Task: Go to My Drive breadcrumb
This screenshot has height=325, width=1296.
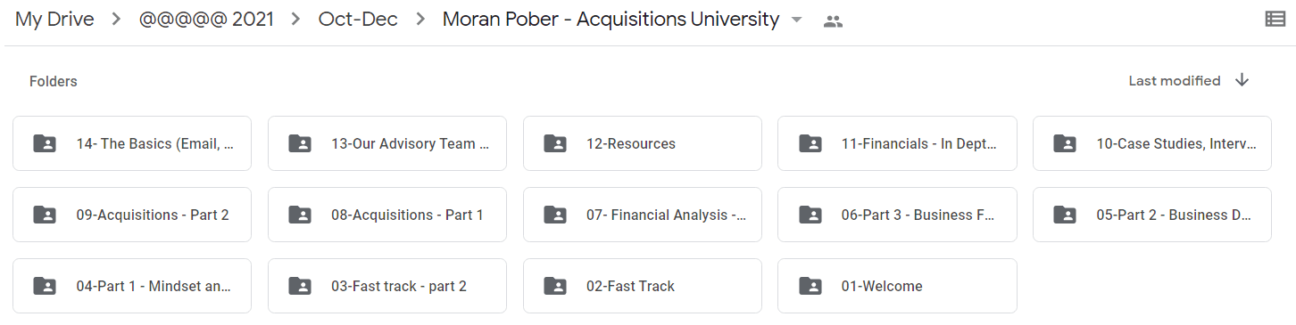Action: (x=54, y=20)
